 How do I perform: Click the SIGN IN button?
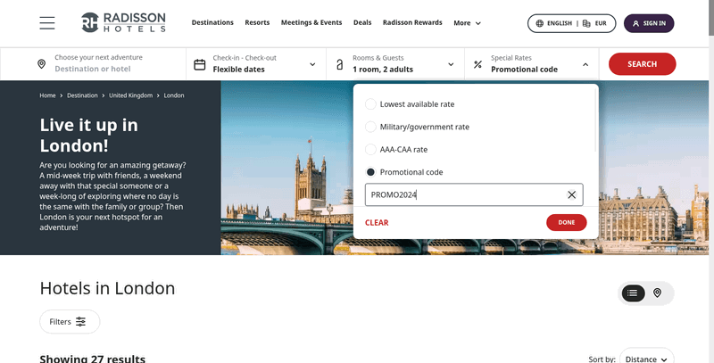click(x=649, y=23)
